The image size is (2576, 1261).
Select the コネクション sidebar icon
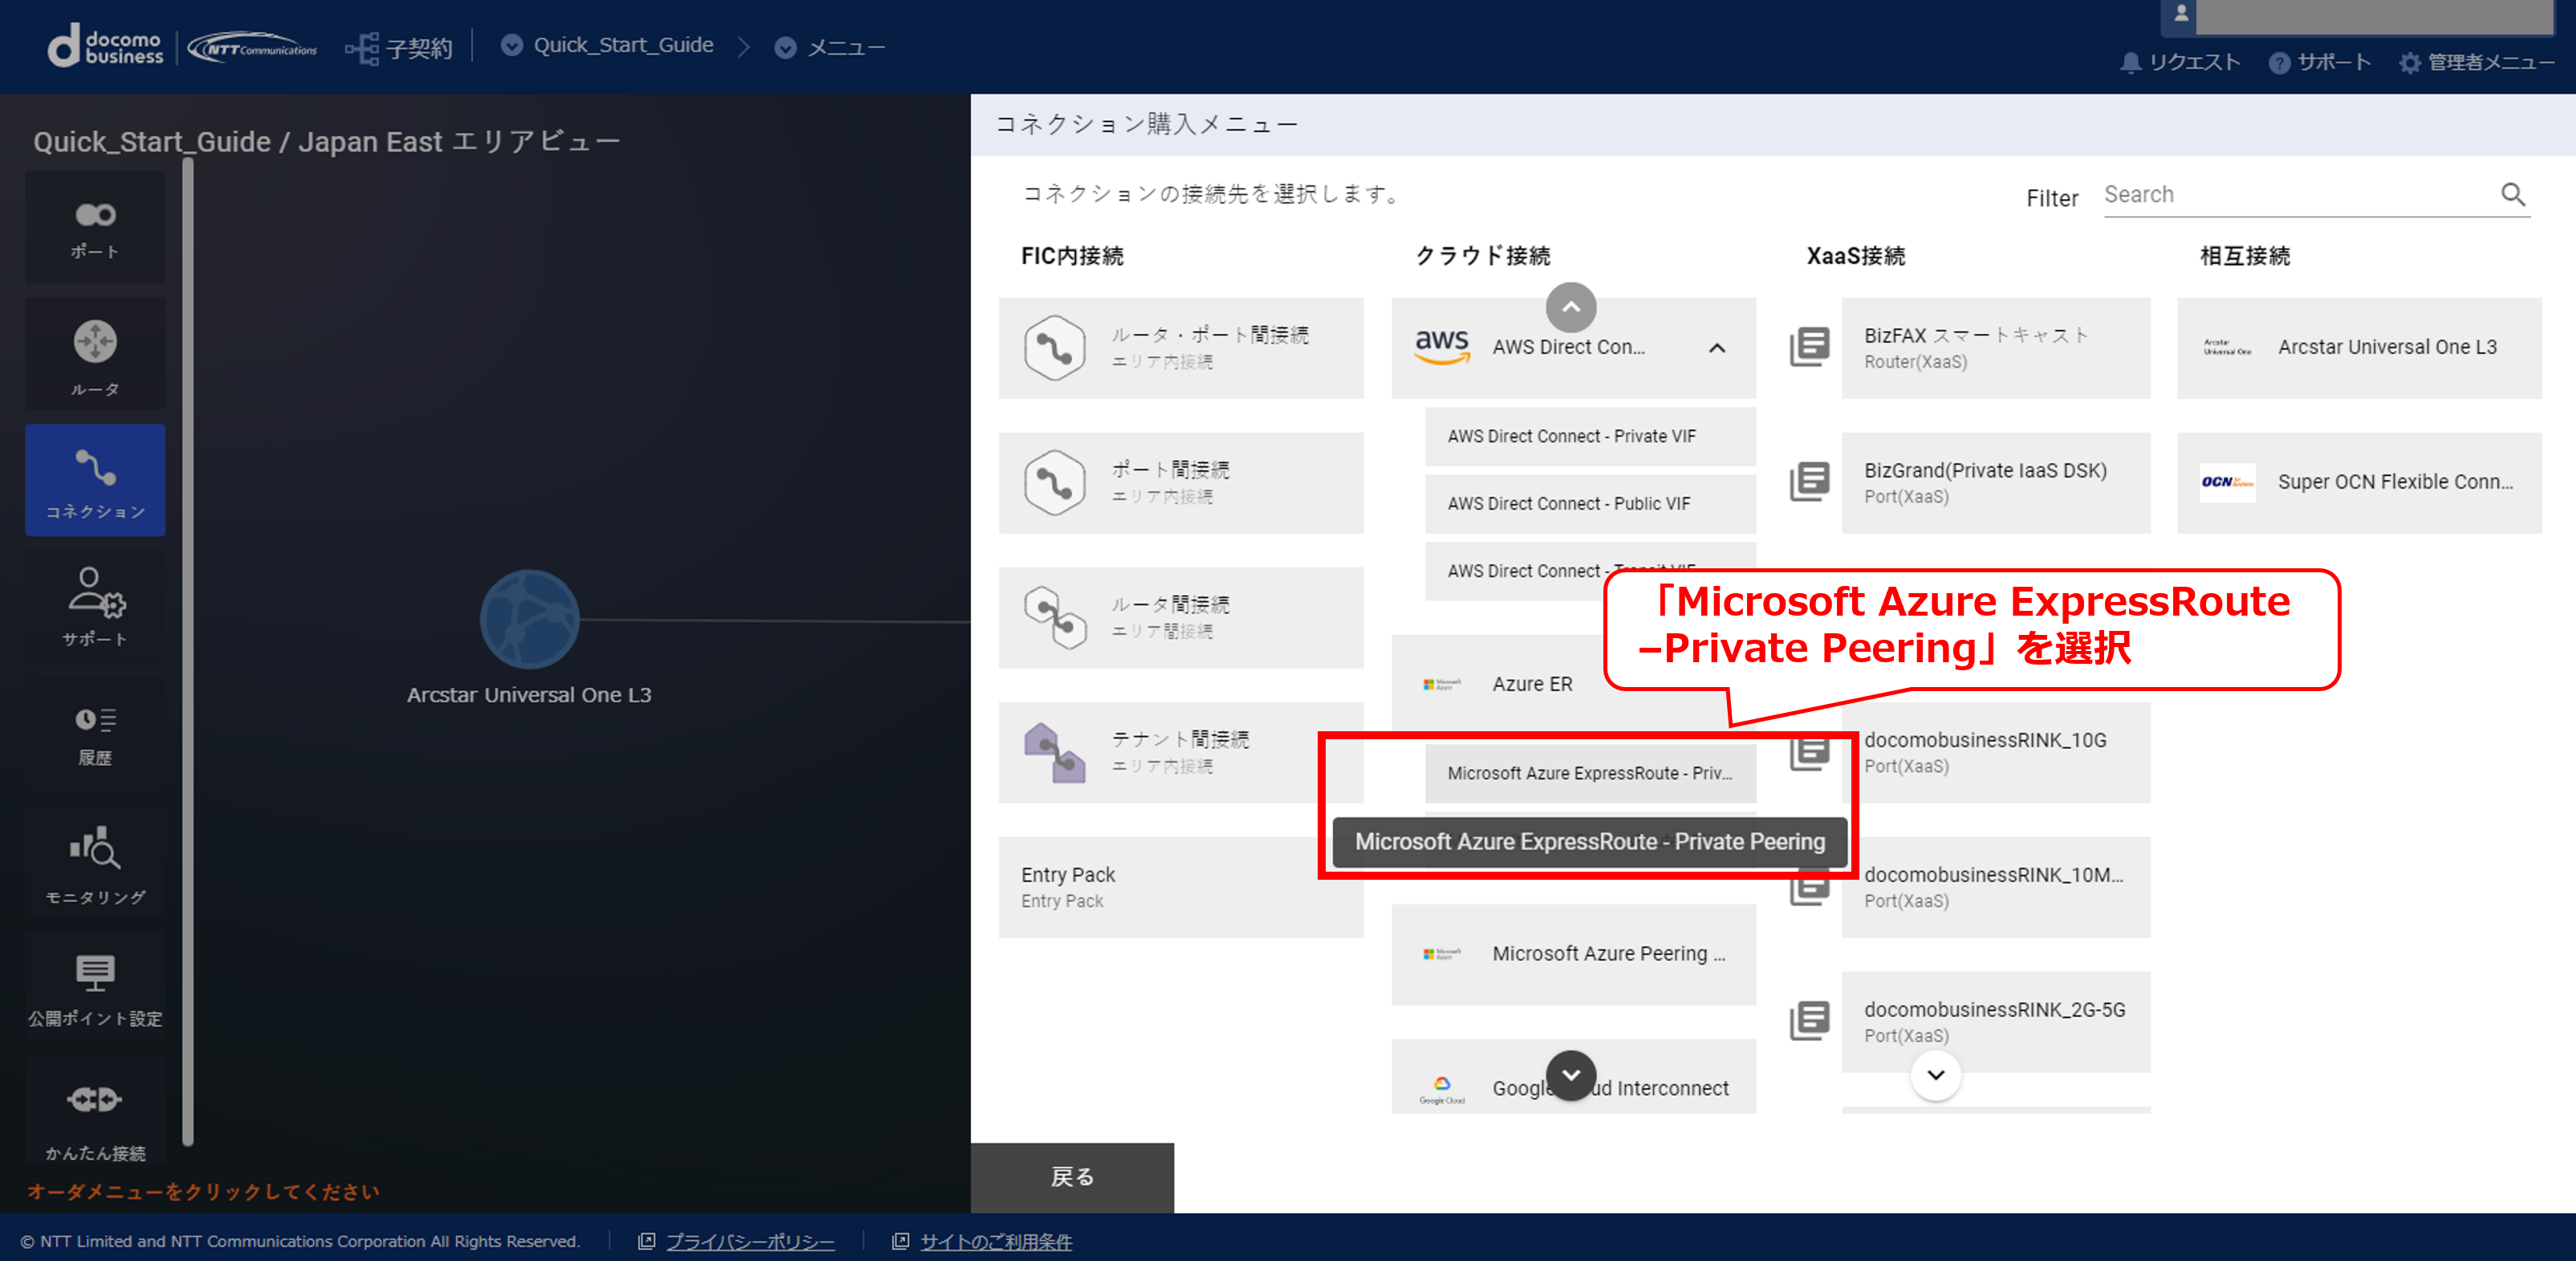click(x=95, y=481)
